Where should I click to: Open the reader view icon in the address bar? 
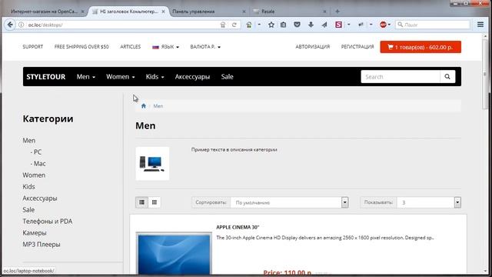pos(223,25)
